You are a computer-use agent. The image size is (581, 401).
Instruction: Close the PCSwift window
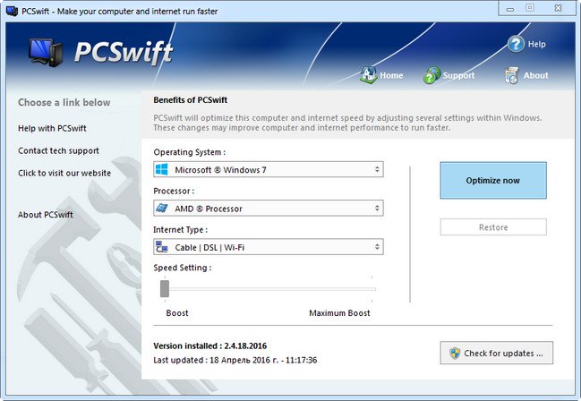click(x=558, y=8)
